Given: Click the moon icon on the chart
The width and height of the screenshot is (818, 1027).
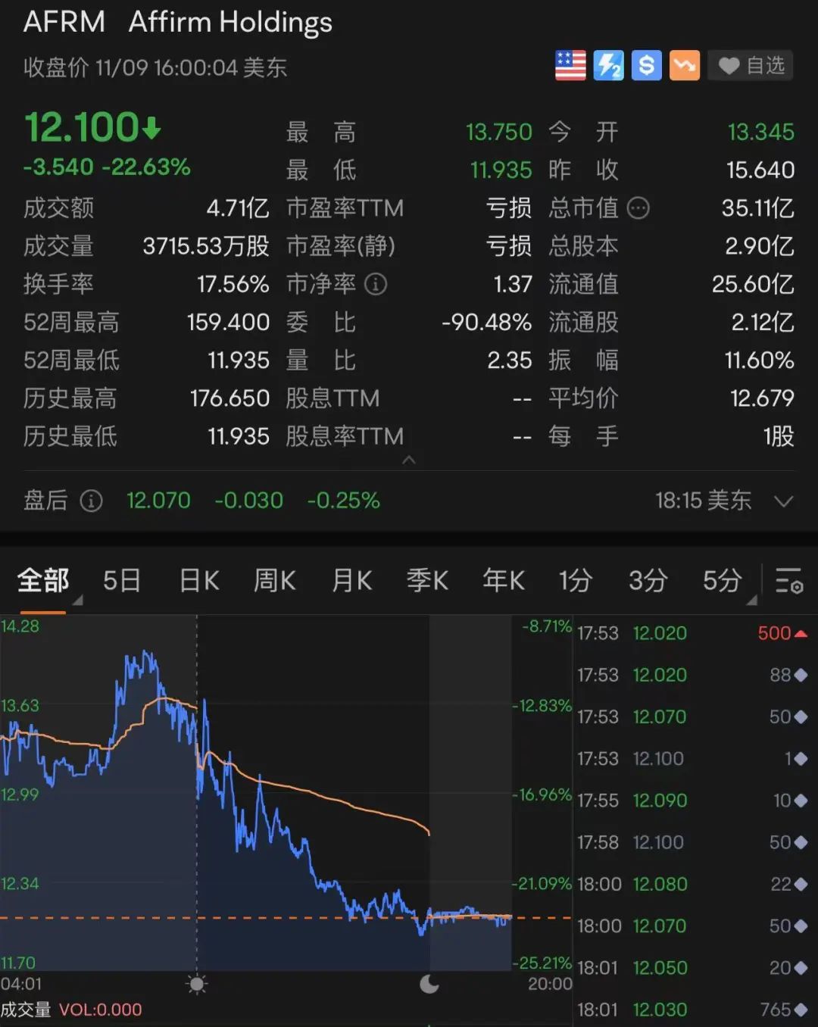Looking at the screenshot, I should (x=429, y=985).
